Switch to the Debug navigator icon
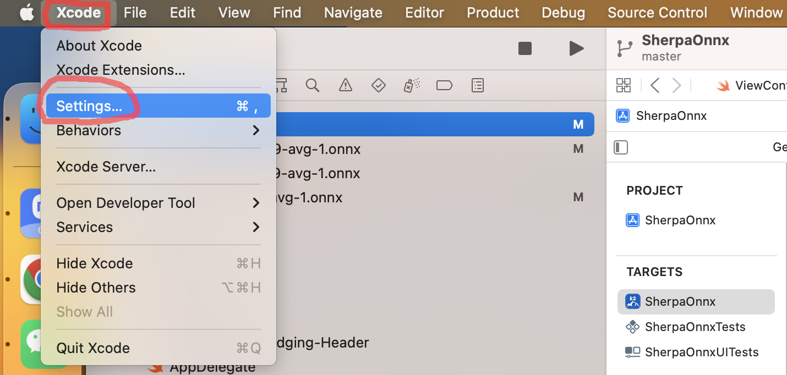 (x=411, y=85)
